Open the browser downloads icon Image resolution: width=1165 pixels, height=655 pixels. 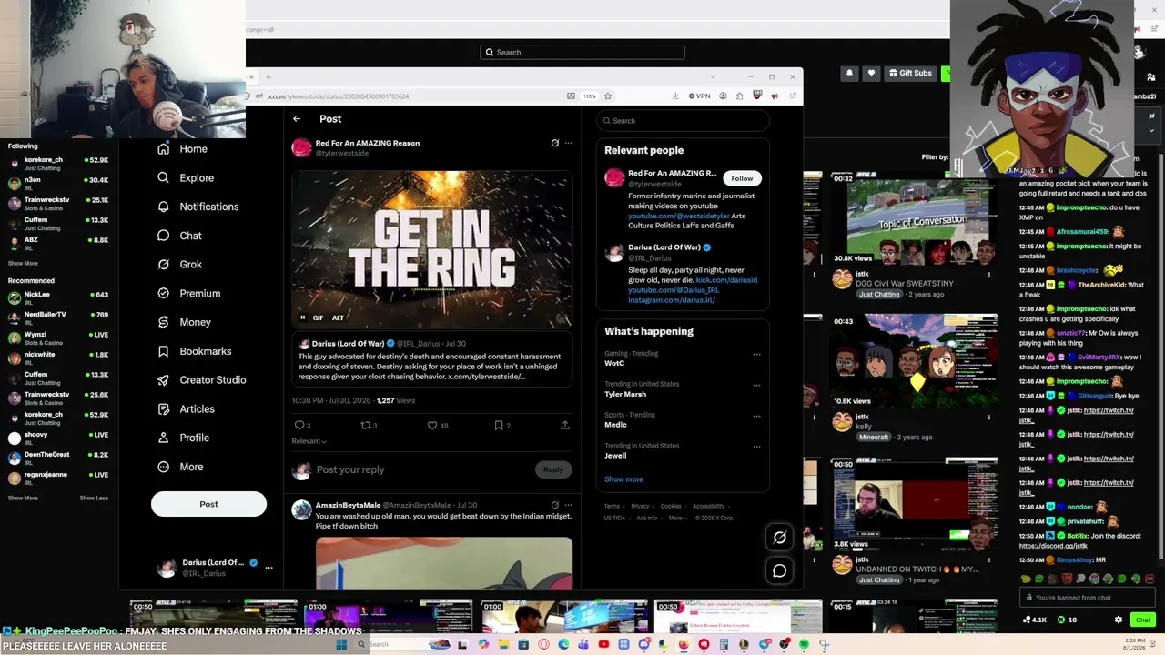click(675, 96)
